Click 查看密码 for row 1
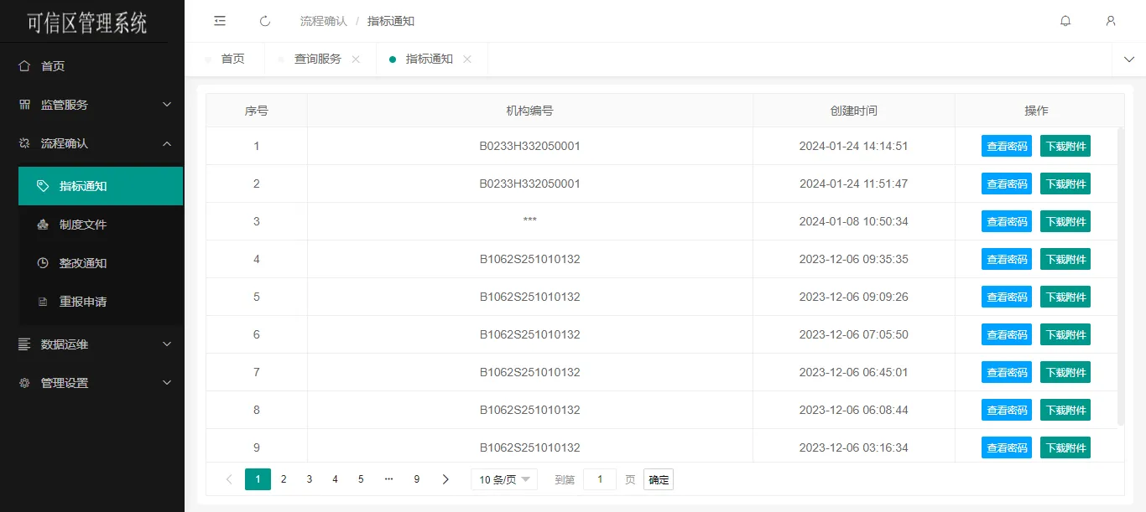This screenshot has height=512, width=1146. pyautogui.click(x=1007, y=146)
